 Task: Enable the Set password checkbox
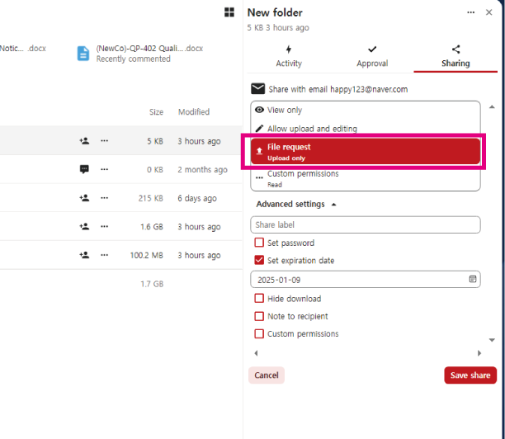[x=259, y=243]
